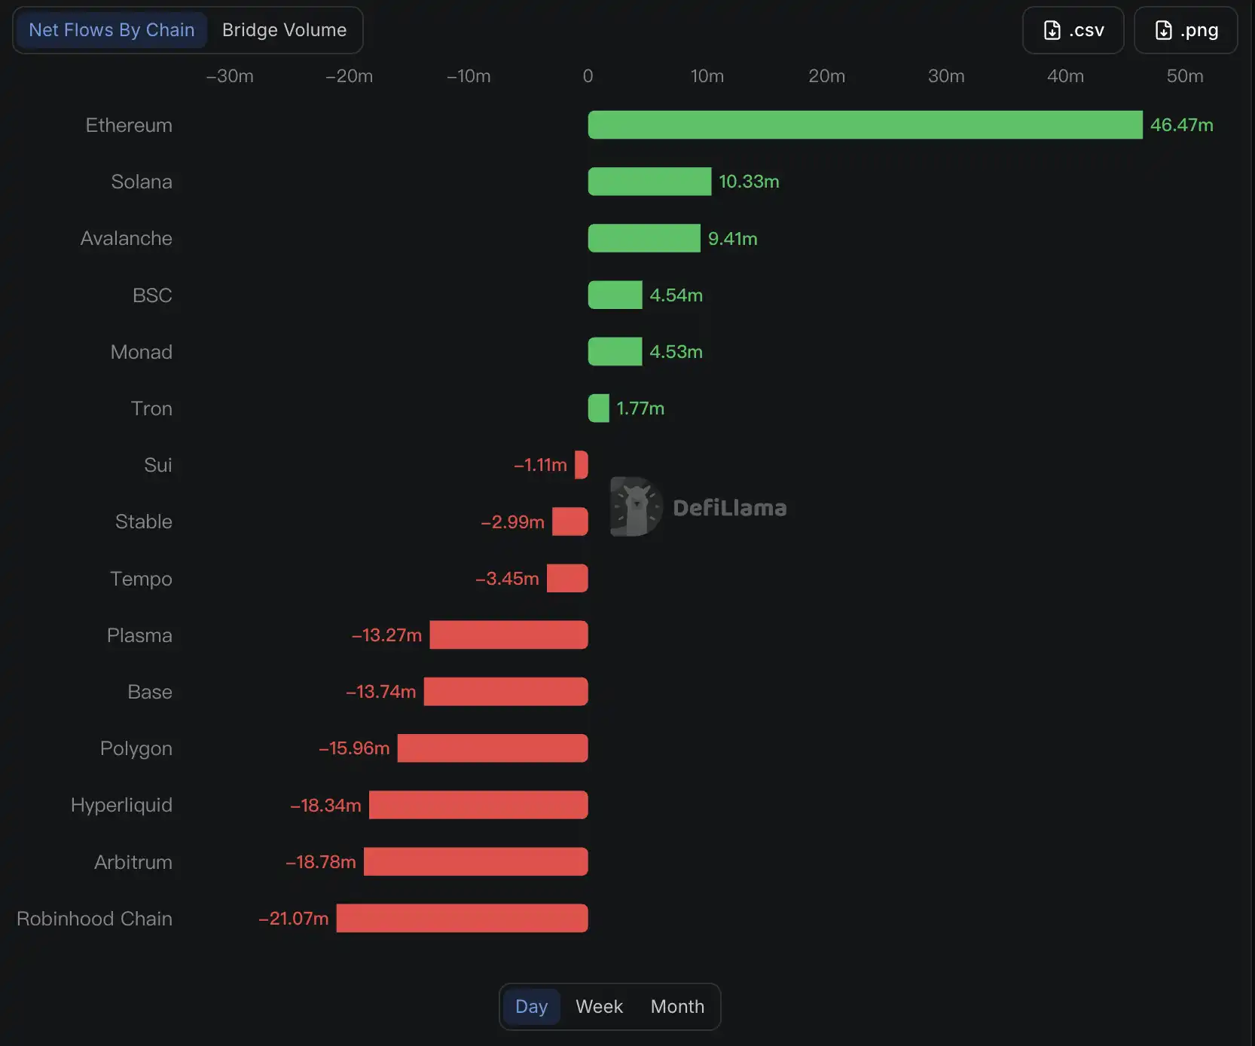
Task: Click the 10.33m value label
Action: coord(749,182)
